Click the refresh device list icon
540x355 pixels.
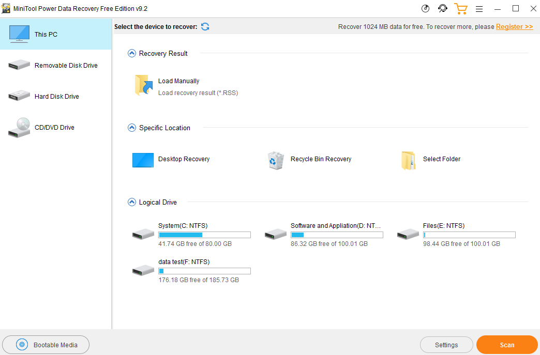click(x=205, y=26)
